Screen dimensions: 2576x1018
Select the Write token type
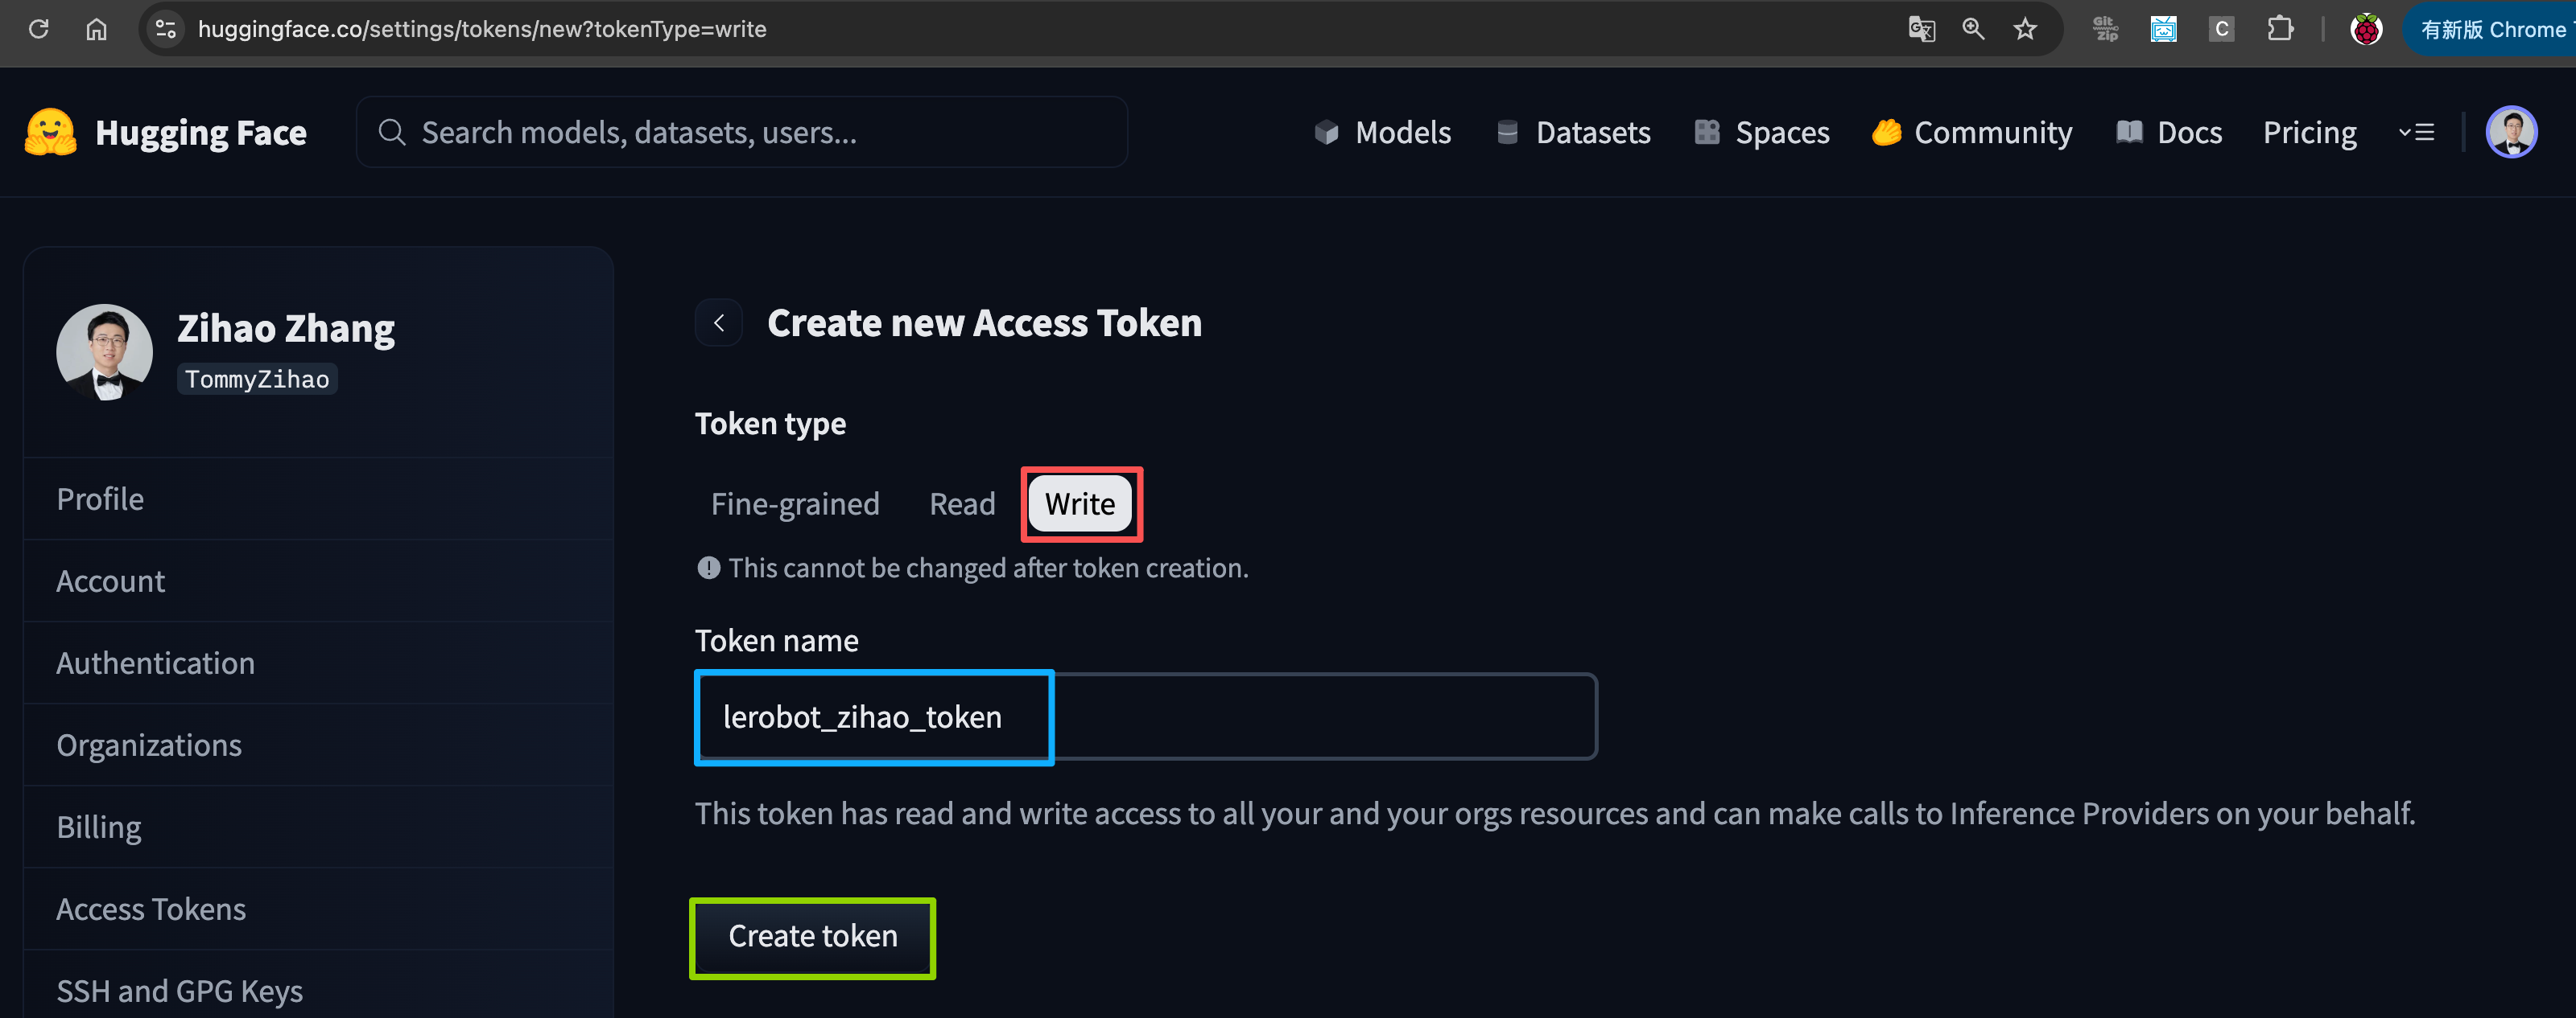[1080, 503]
